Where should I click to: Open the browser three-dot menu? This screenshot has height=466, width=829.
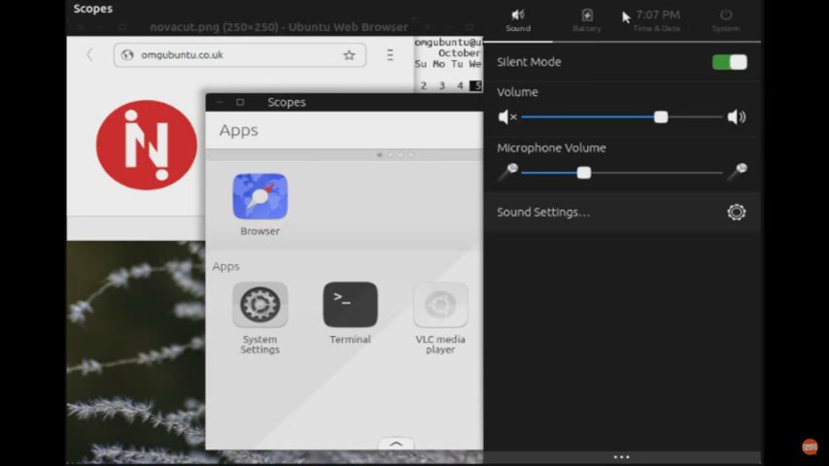tap(390, 55)
